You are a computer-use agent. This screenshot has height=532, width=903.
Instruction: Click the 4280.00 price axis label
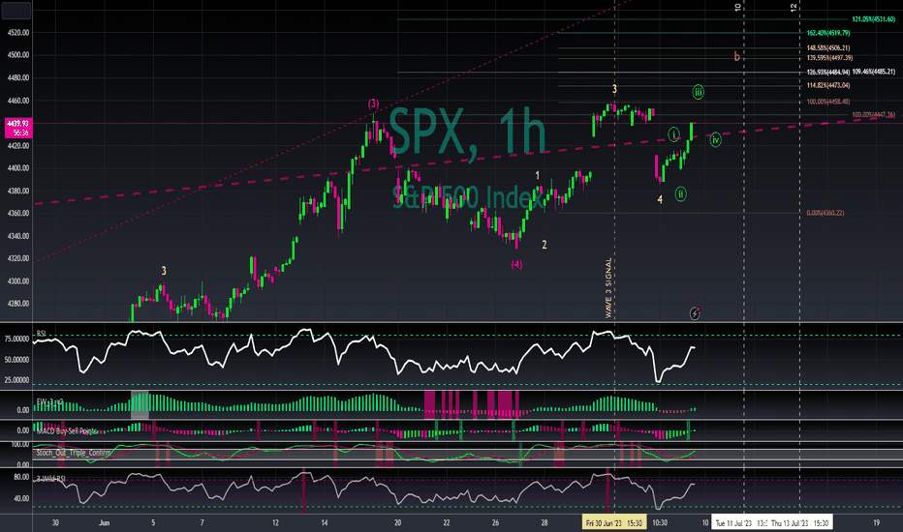point(17,304)
